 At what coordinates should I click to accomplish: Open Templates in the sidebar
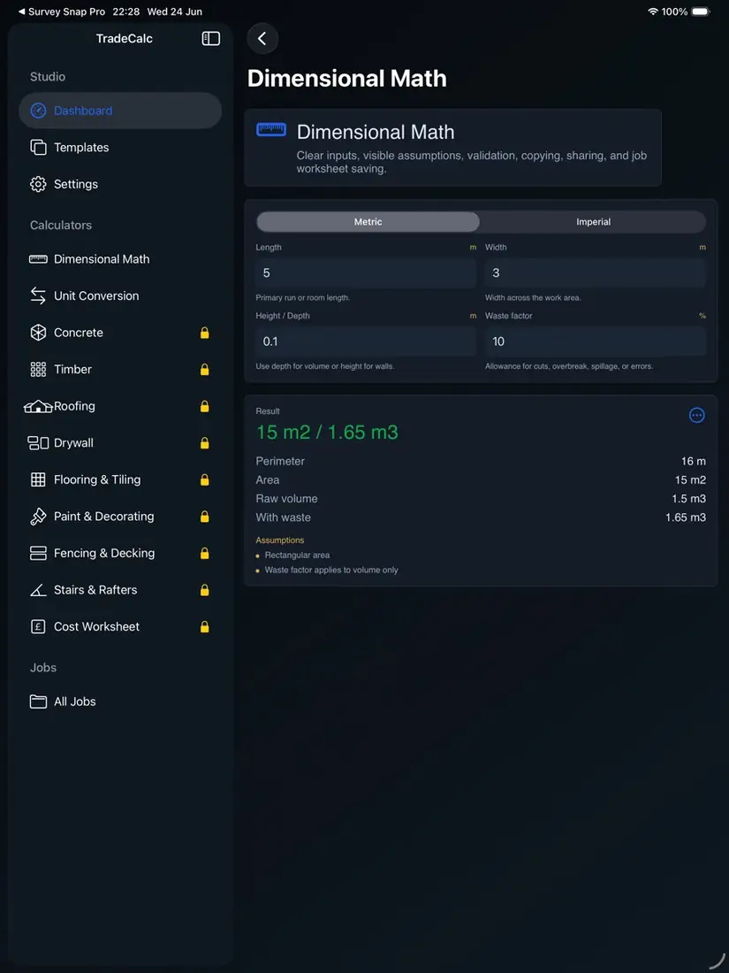120,147
